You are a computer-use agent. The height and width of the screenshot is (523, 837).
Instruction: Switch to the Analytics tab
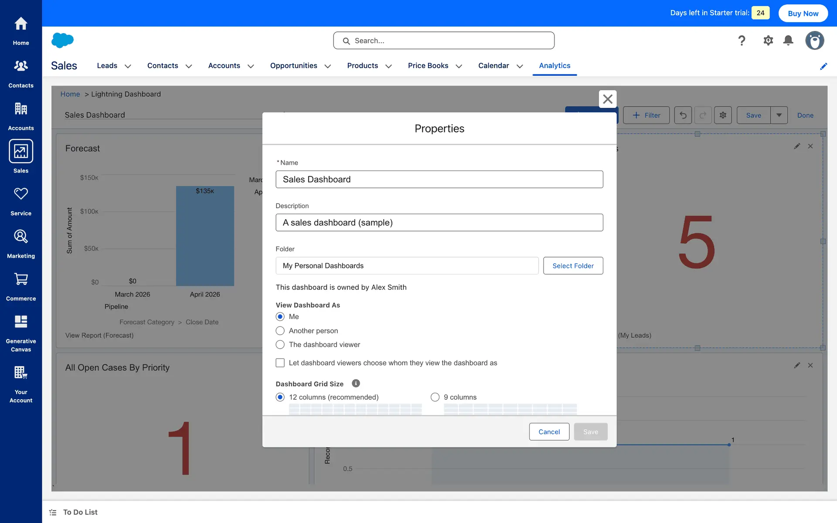click(554, 65)
